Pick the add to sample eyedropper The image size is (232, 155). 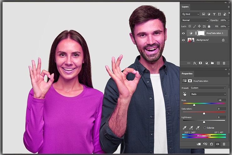[x=191, y=128]
